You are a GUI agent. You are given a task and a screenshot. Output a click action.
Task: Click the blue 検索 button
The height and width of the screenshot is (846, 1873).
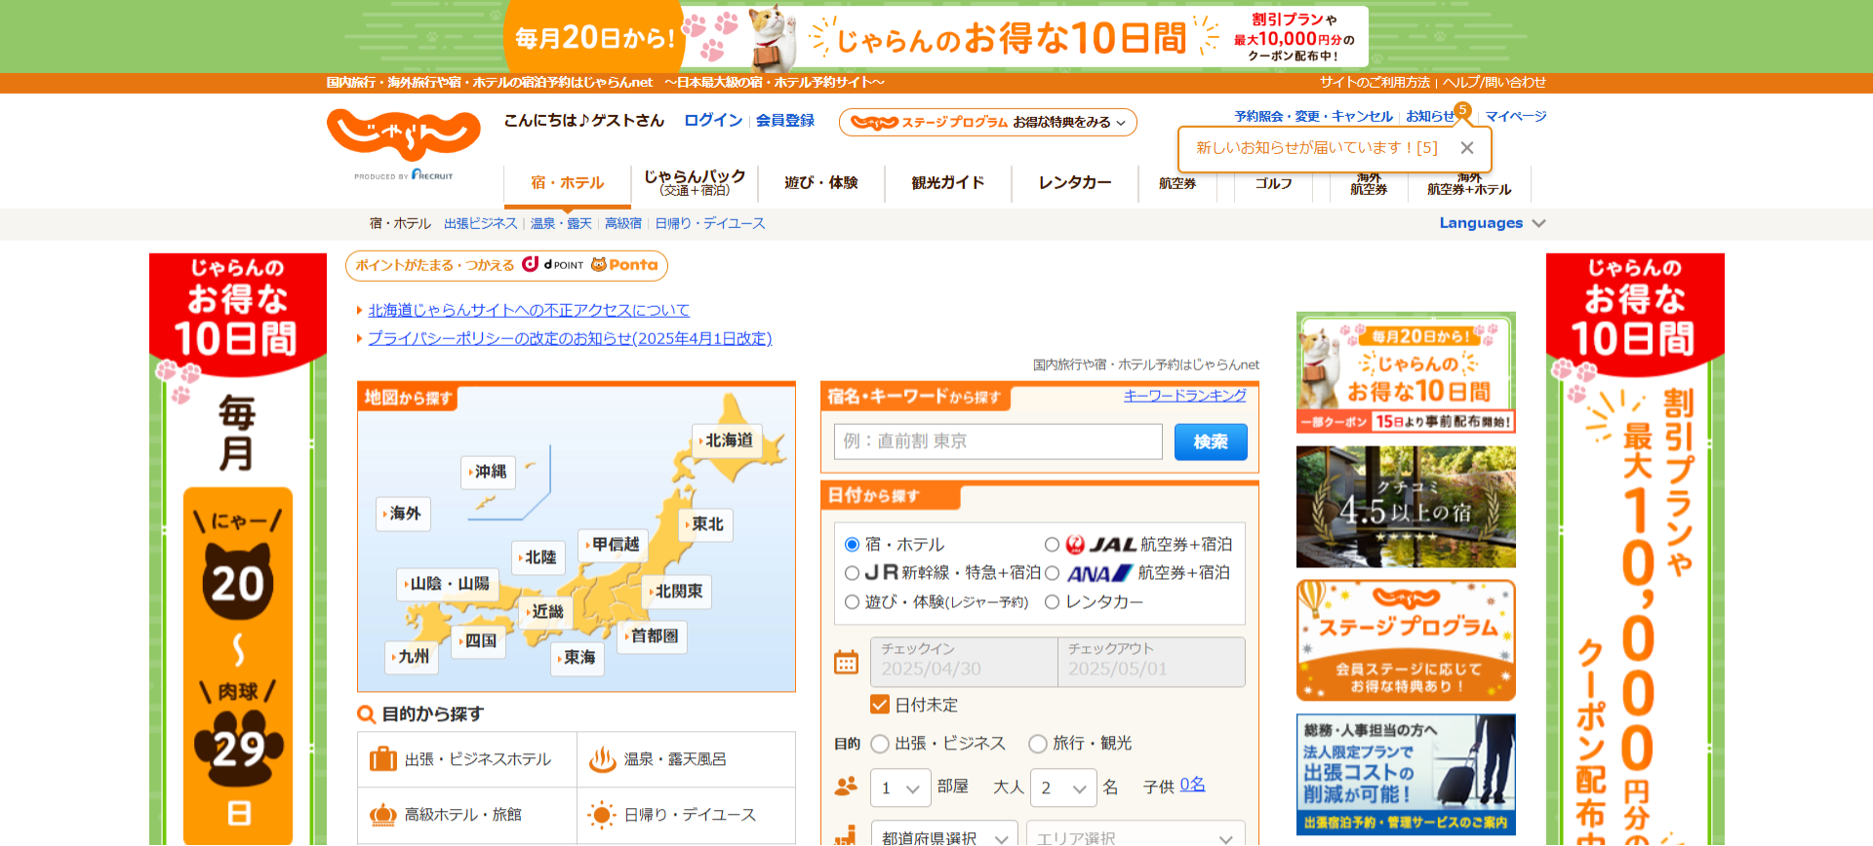(1211, 442)
